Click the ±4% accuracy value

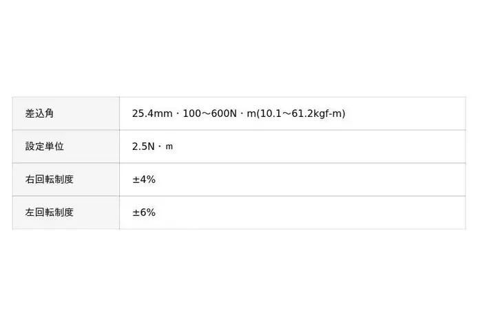coord(144,180)
